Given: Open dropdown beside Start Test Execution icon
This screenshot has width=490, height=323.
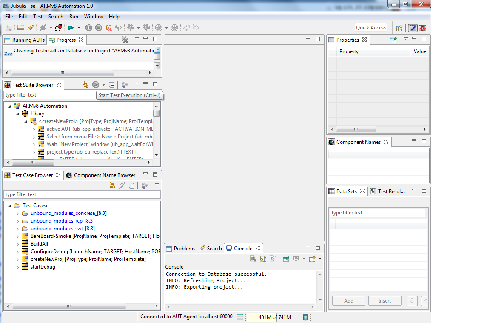Looking at the screenshot, I should [103, 85].
